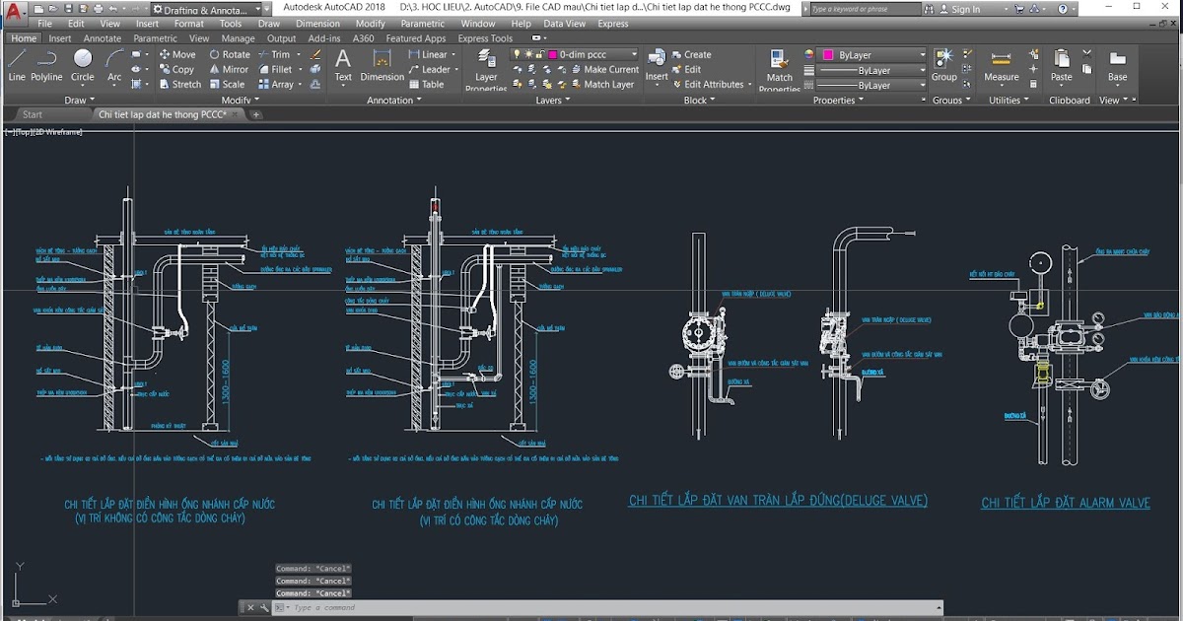
Task: Switch to the Annotate ribbon tab
Action: (x=102, y=36)
